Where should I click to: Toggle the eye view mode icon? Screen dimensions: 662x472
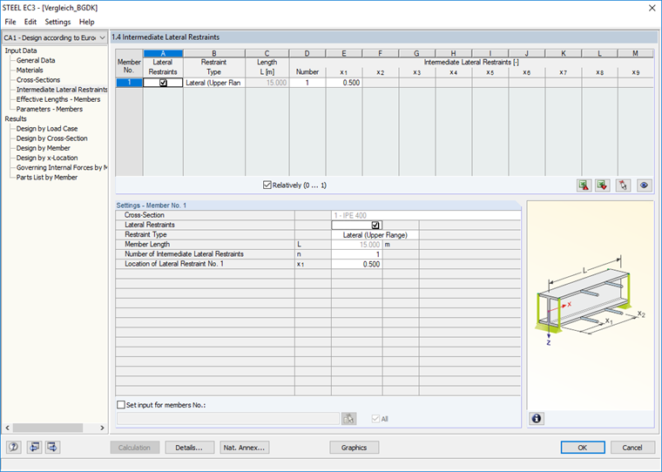pyautogui.click(x=644, y=185)
